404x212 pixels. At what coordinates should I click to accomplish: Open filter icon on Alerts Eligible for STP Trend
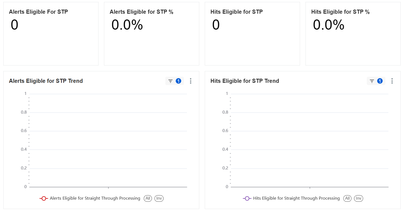[x=171, y=81]
